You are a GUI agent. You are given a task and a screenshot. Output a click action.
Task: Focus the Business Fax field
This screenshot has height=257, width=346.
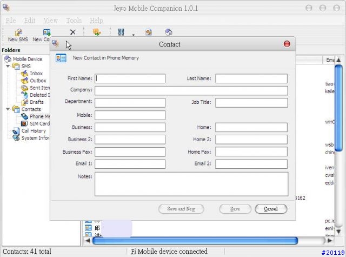click(x=130, y=152)
